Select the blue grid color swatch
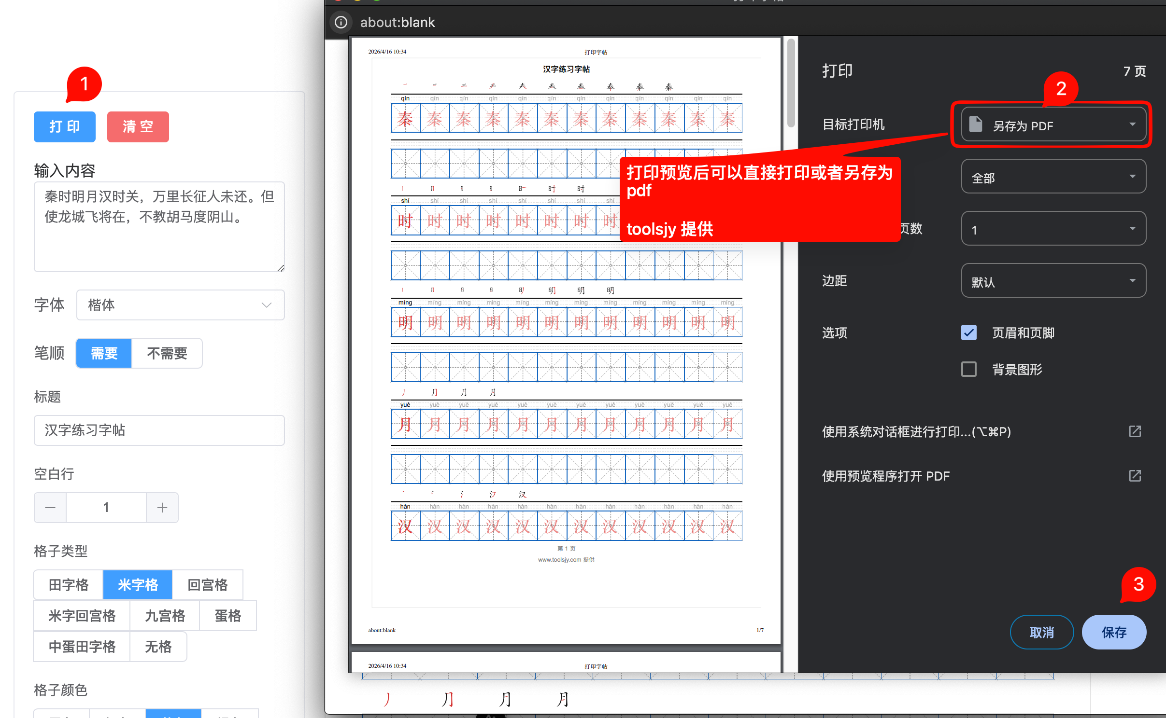This screenshot has height=718, width=1166. [174, 716]
